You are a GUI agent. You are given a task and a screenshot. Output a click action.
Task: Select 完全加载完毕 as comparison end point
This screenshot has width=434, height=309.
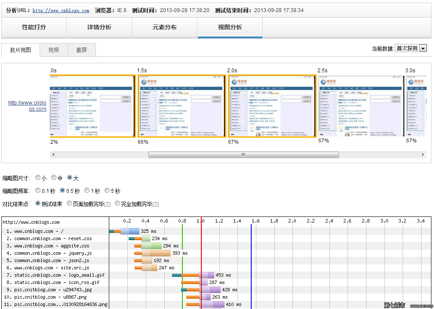tap(117, 204)
